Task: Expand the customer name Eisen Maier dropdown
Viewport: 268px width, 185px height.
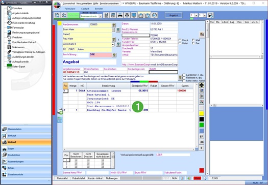Action: click(113, 30)
